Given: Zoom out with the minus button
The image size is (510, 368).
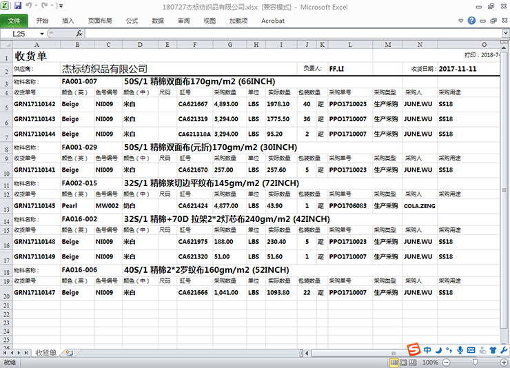Looking at the screenshot, I should 447,362.
